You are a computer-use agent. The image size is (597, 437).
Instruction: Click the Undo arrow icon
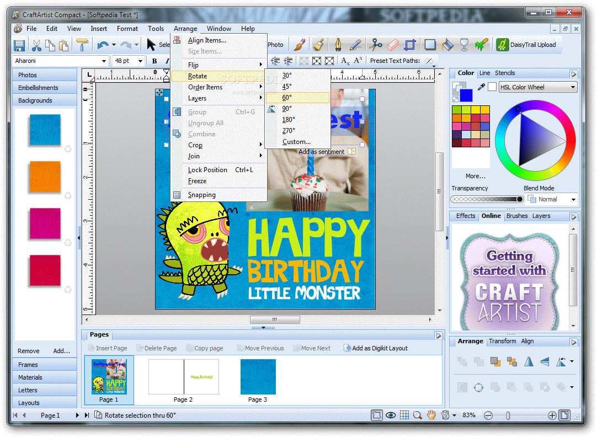click(x=103, y=45)
